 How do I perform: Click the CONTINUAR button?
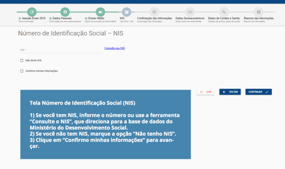(259, 92)
